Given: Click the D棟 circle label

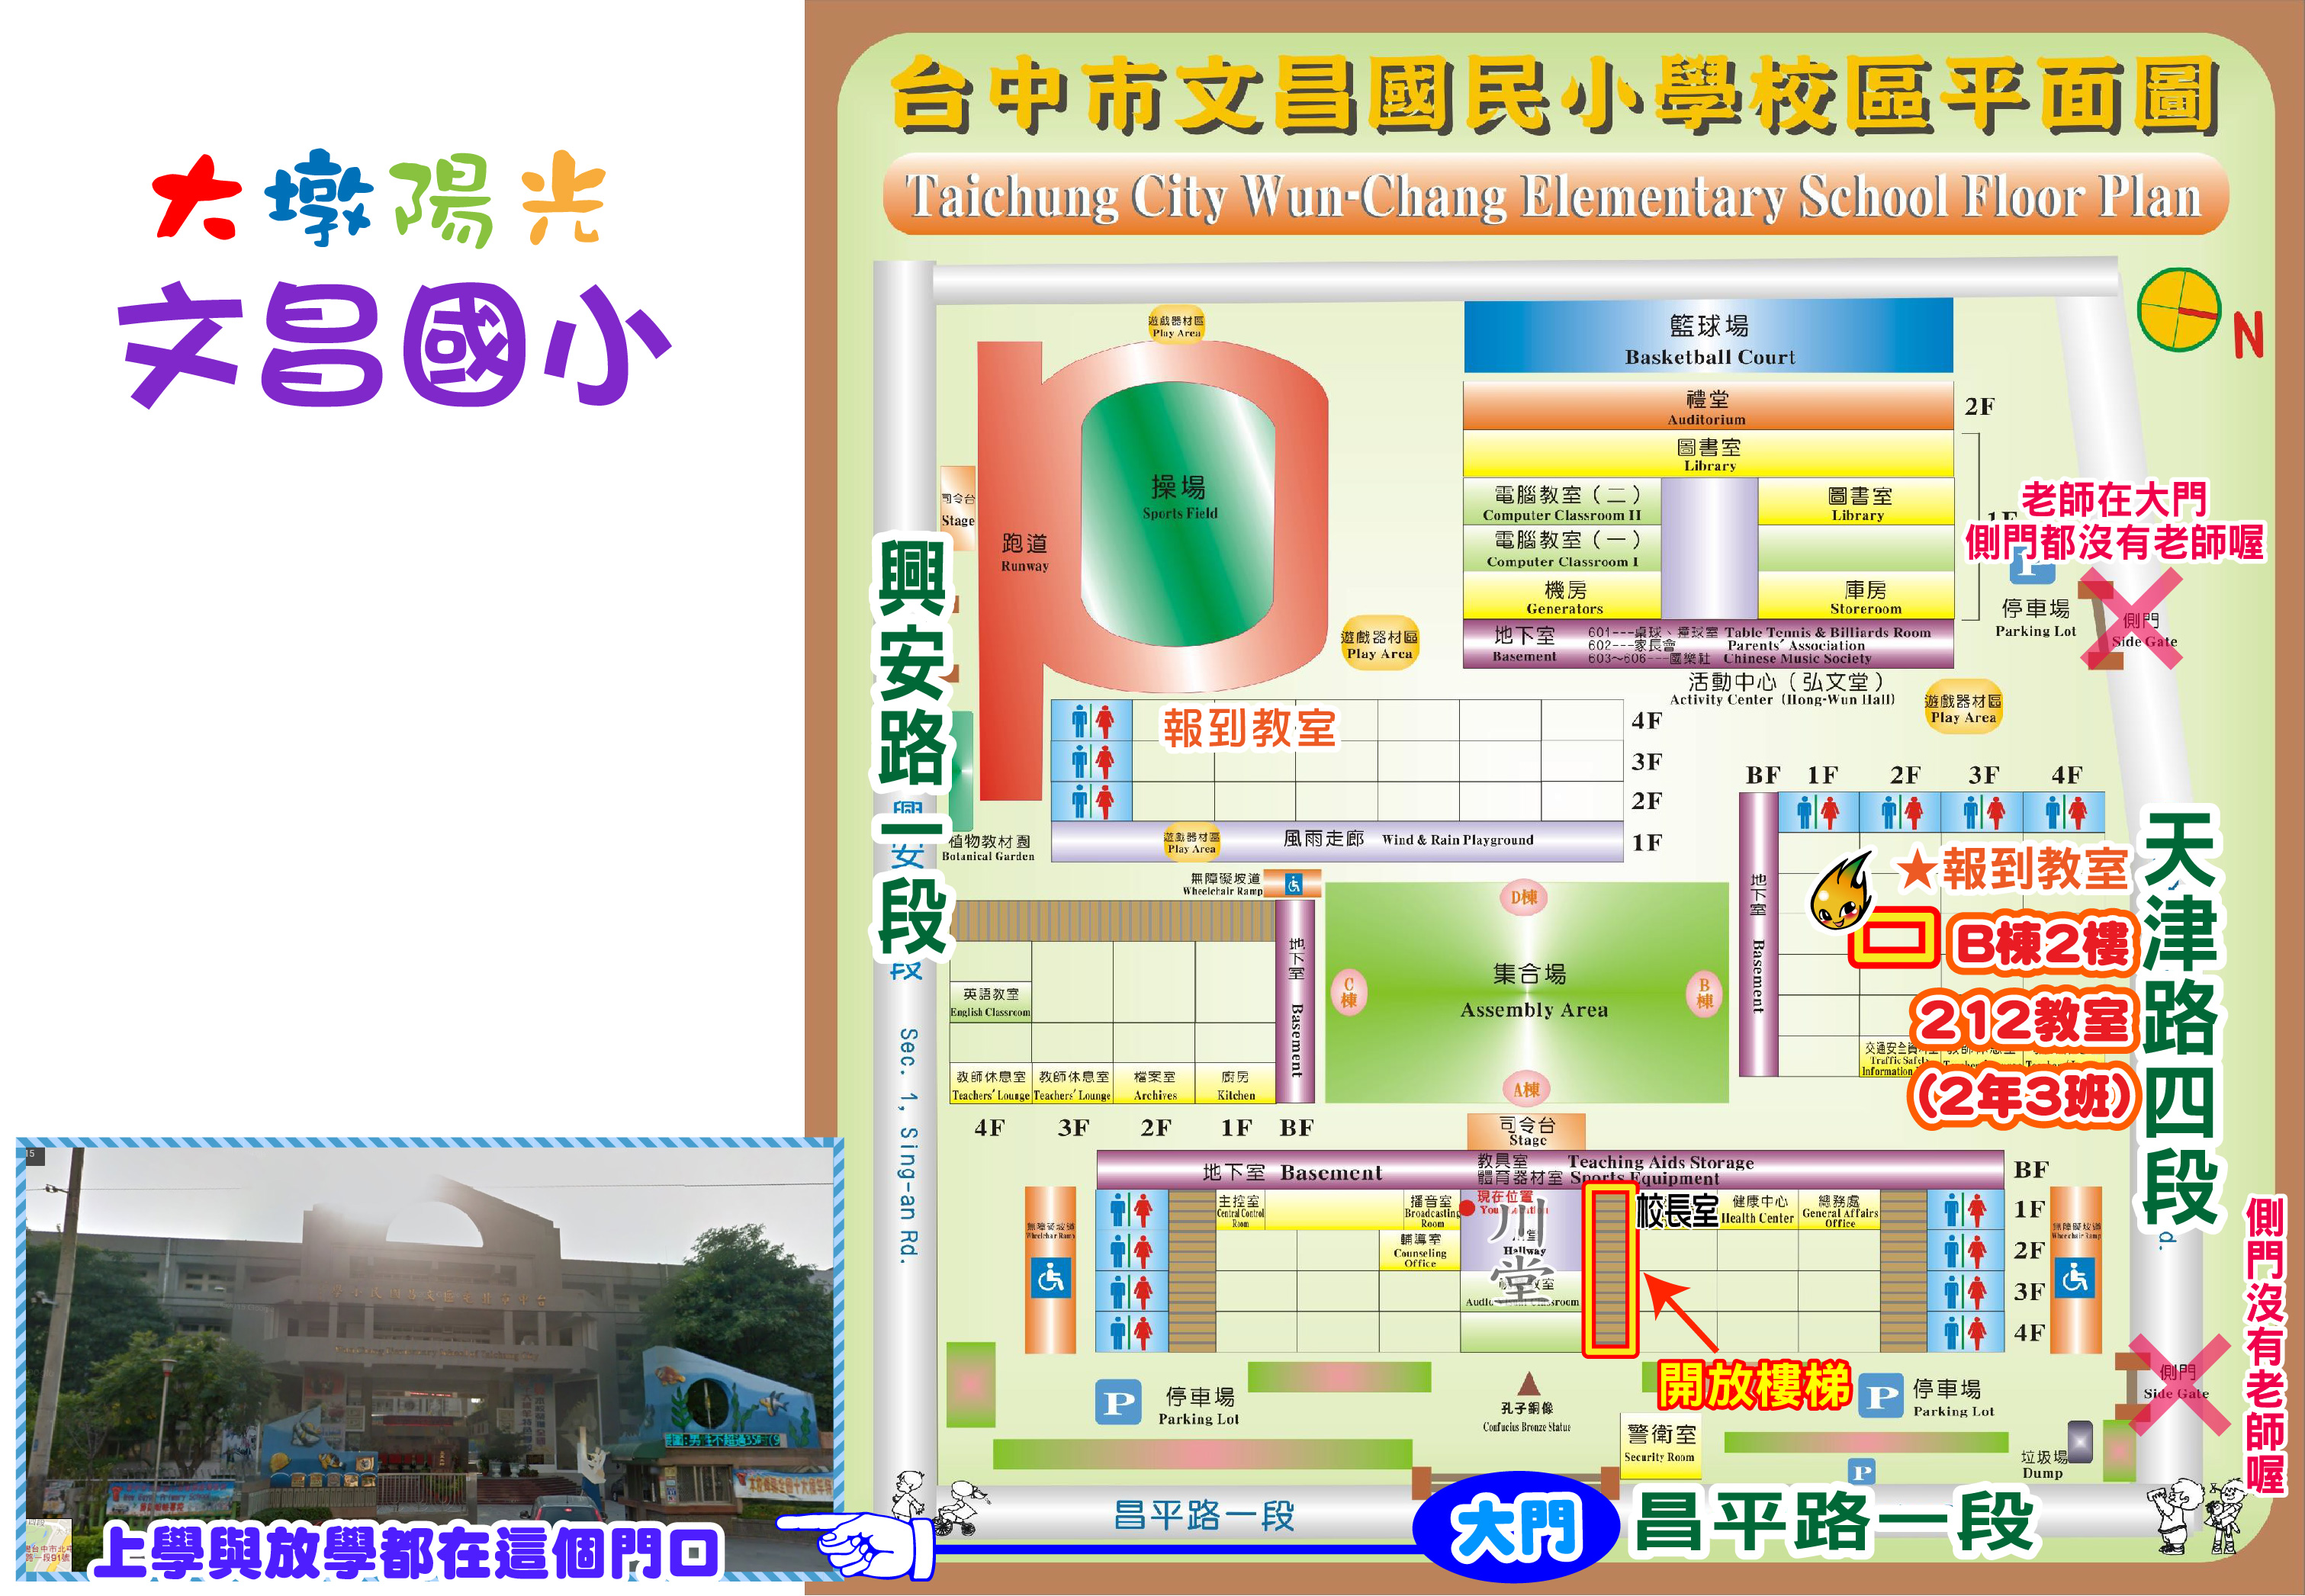Looking at the screenshot, I should [1523, 897].
